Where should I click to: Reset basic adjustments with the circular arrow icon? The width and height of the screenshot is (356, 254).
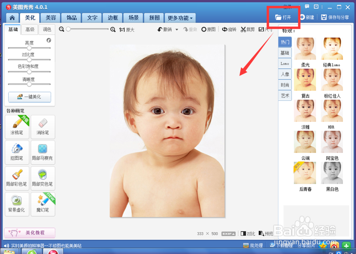click(x=49, y=40)
